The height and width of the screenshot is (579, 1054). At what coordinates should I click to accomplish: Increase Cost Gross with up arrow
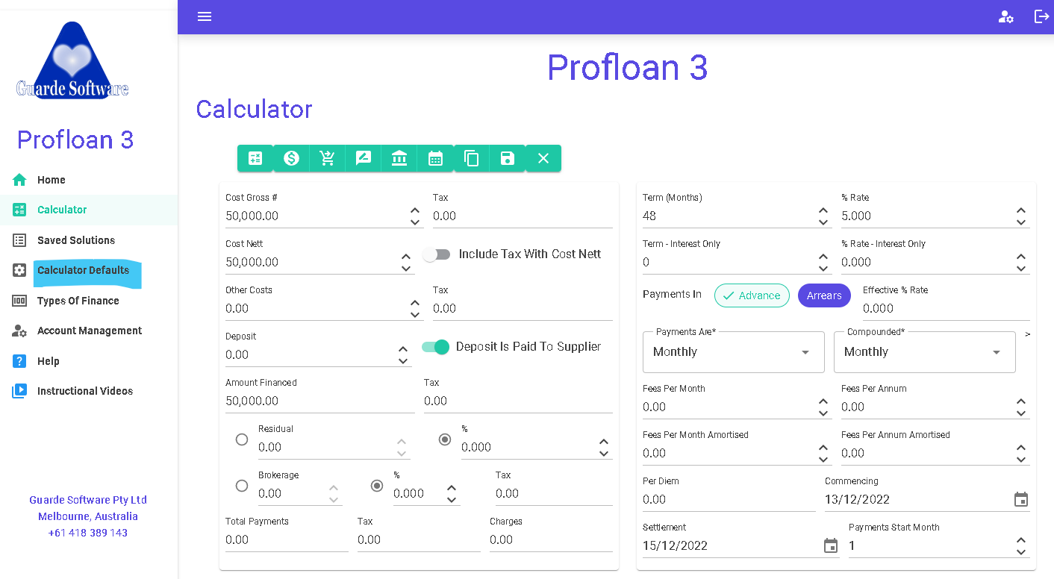point(415,211)
